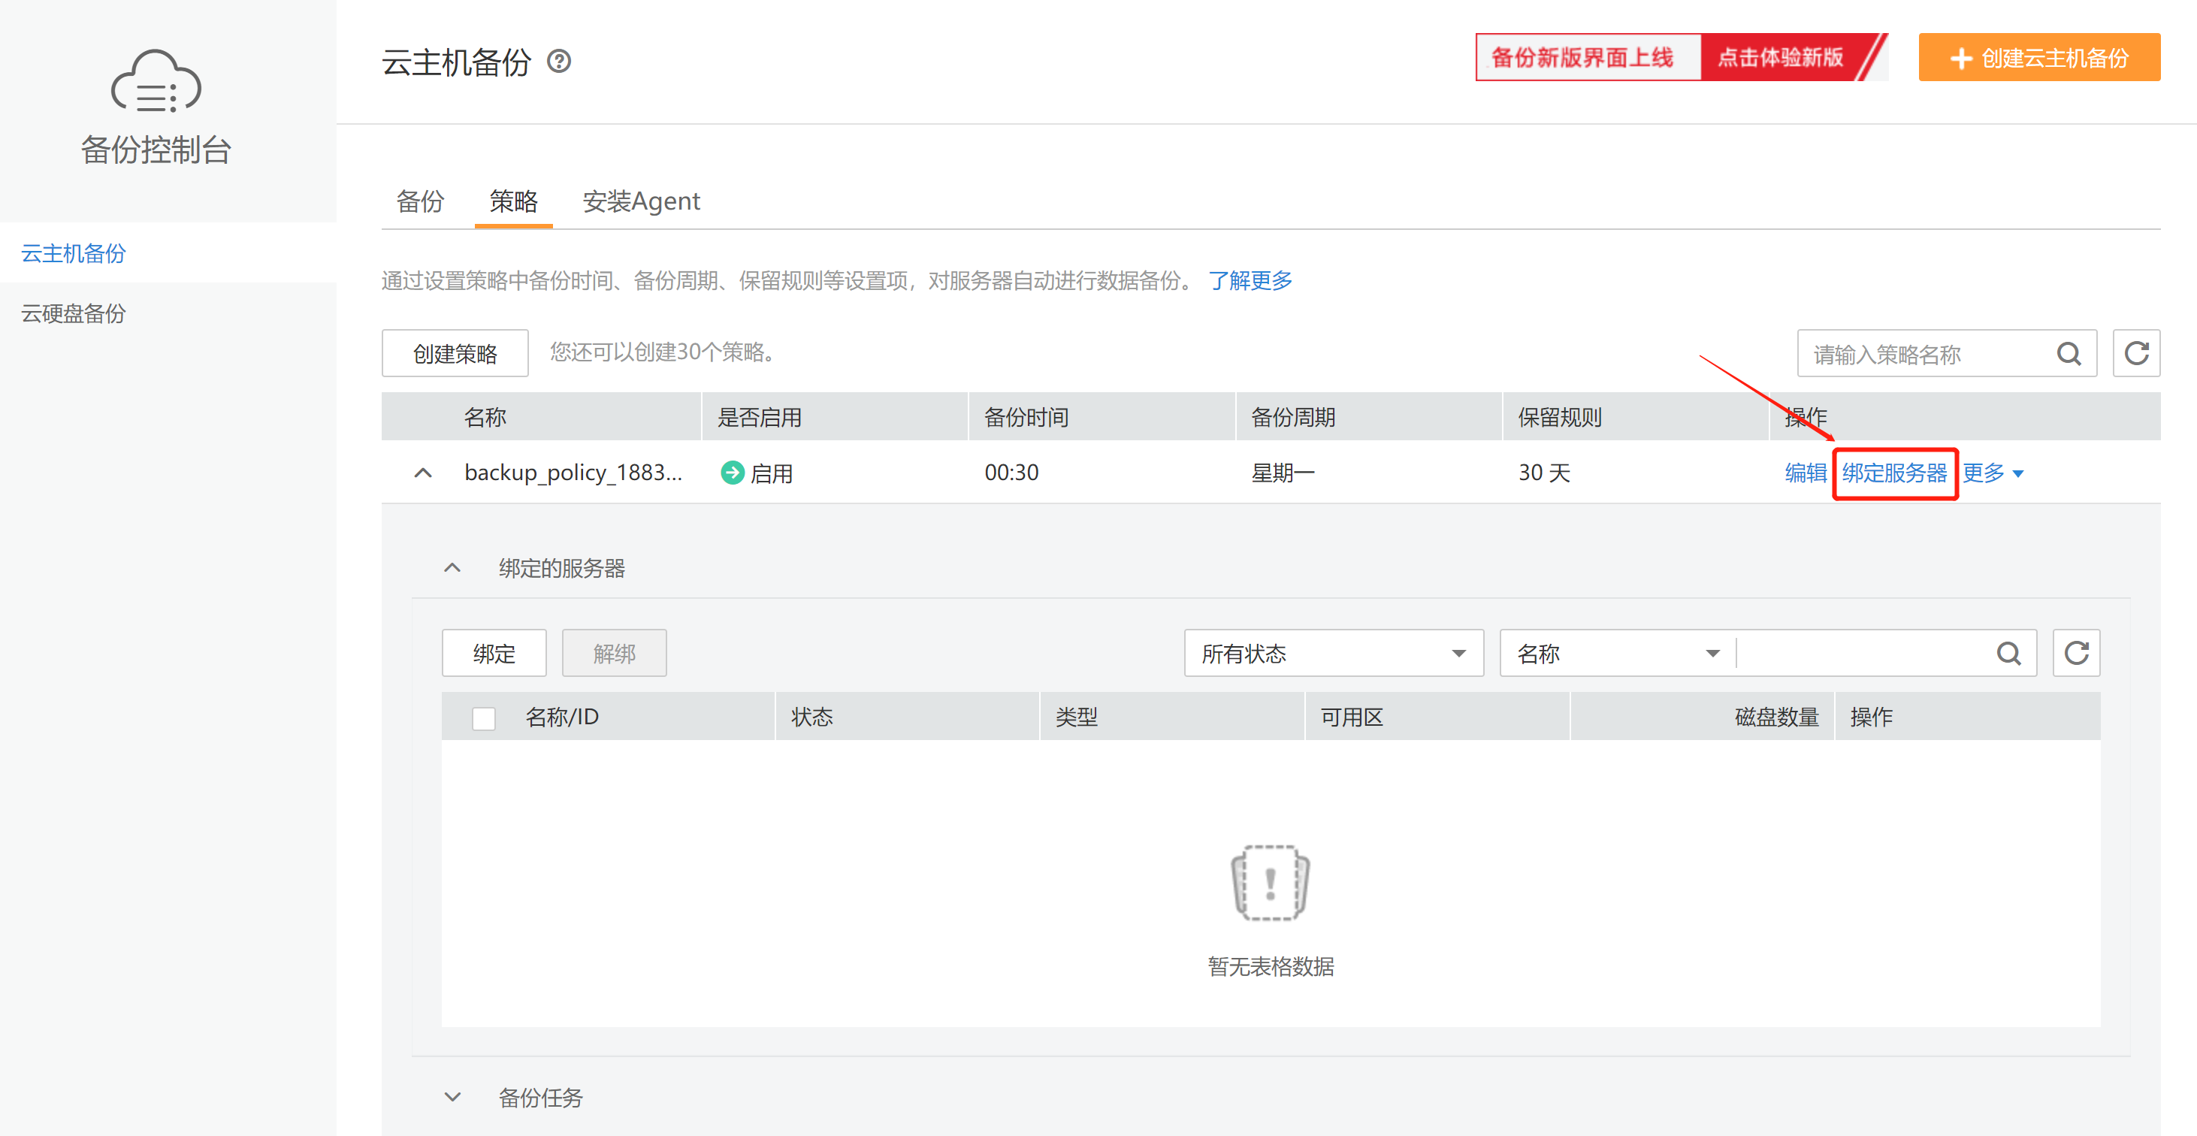
Task: Click search icon in bound servers filter
Action: [x=2008, y=654]
